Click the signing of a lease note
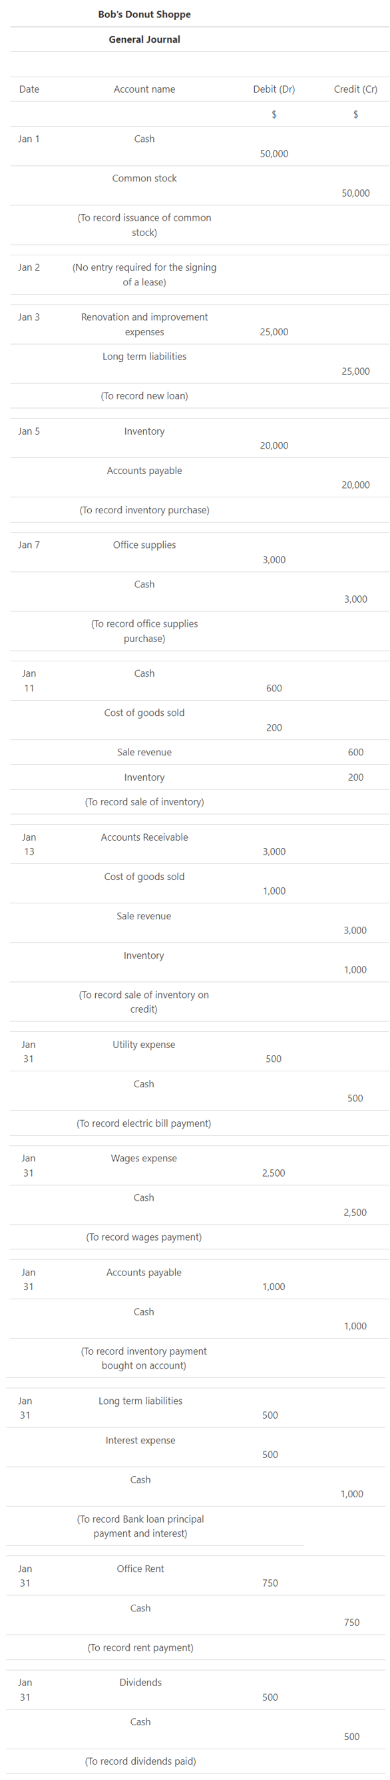 [x=144, y=275]
